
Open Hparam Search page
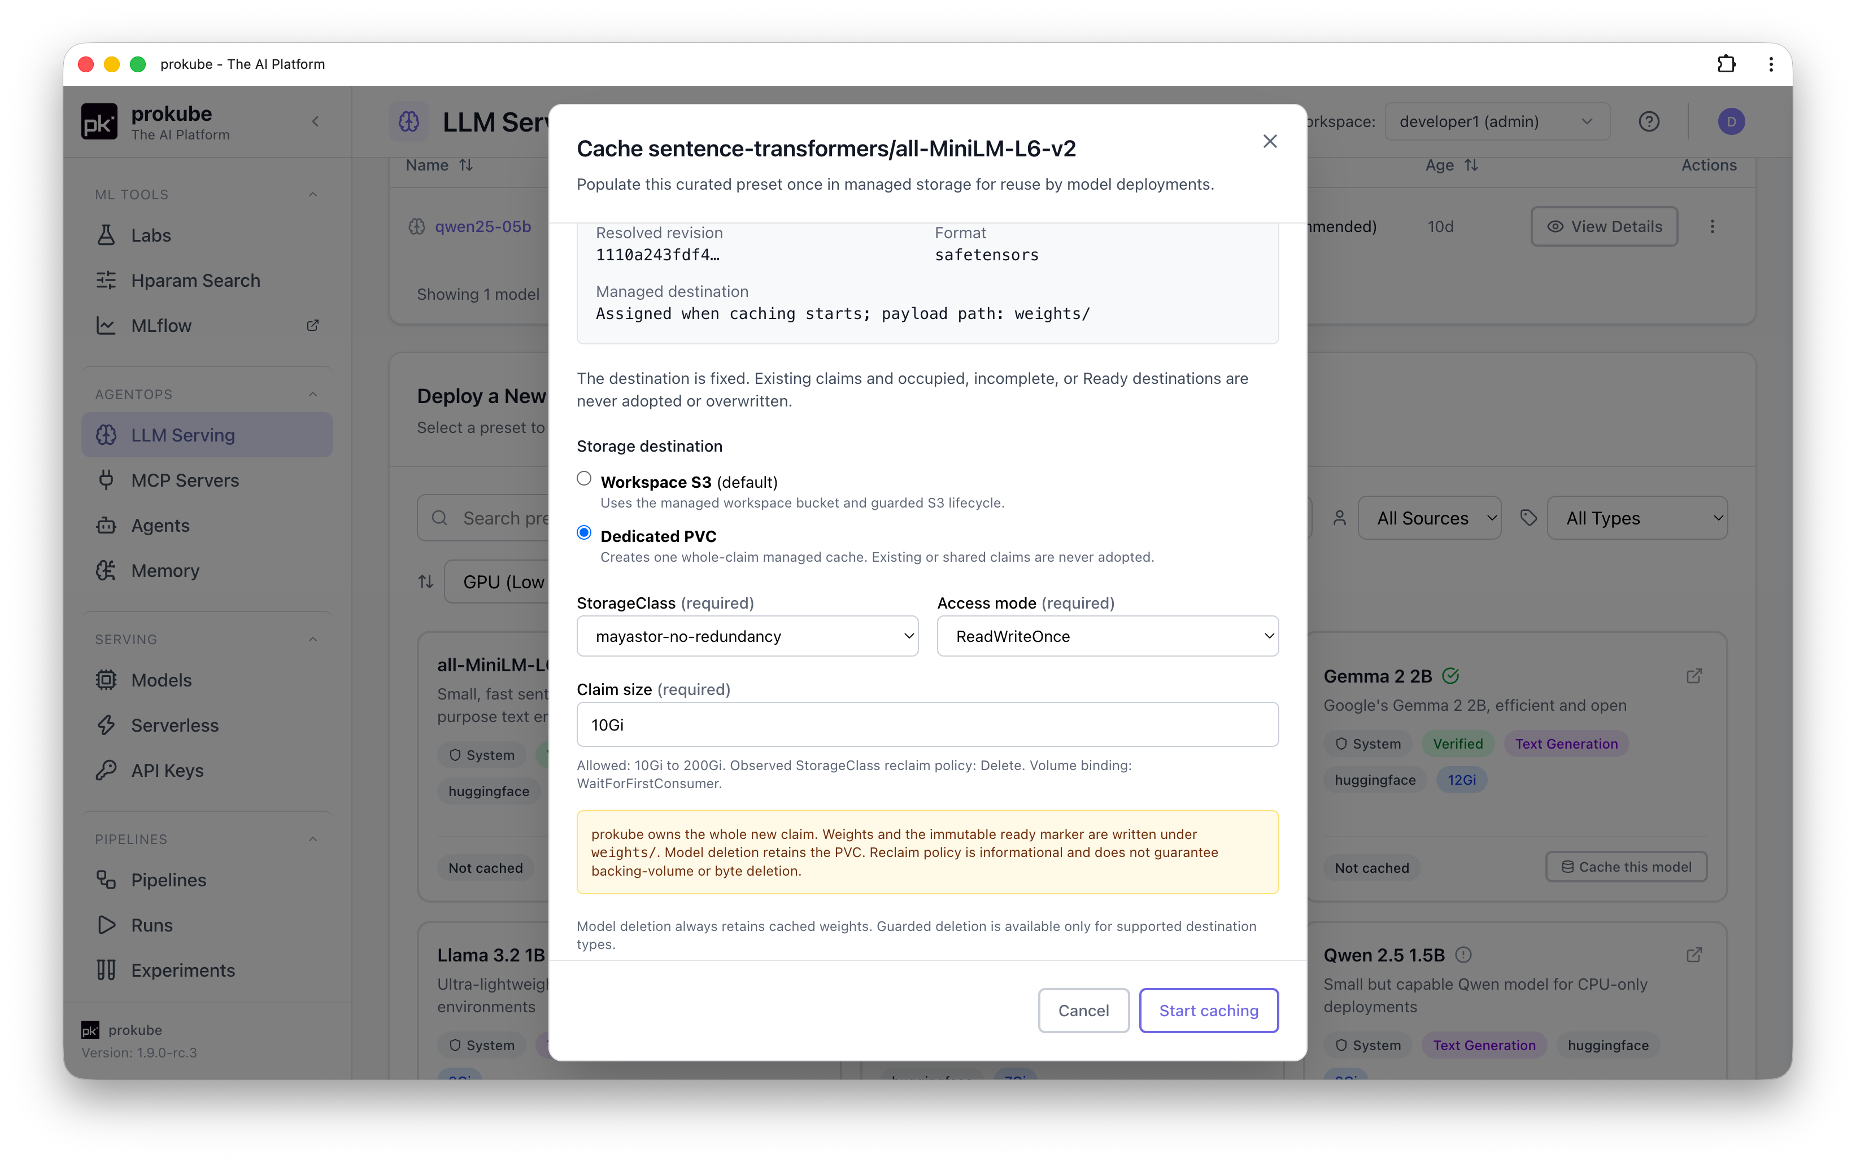click(206, 280)
